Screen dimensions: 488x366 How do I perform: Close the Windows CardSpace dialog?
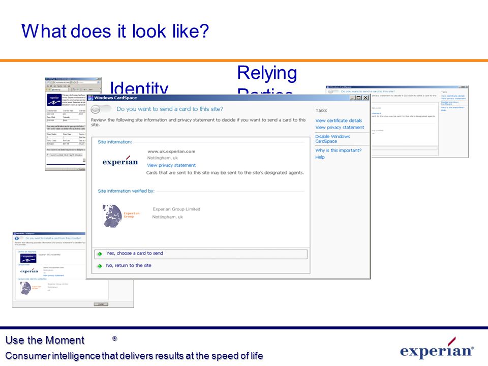[x=365, y=98]
